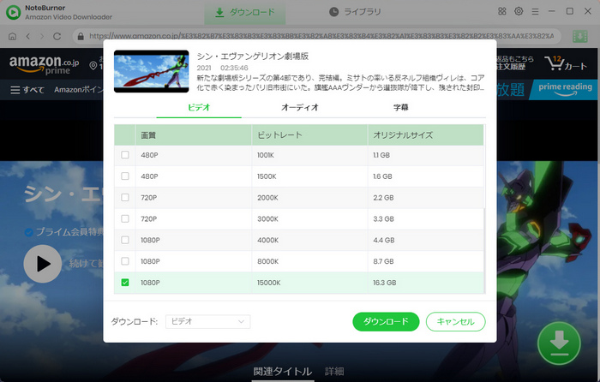Open the ダウンロード type dropdown showing ビデオ

(207, 321)
